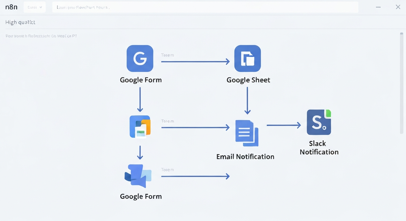Click the "Email Notification" label
The image size is (406, 221).
245,157
